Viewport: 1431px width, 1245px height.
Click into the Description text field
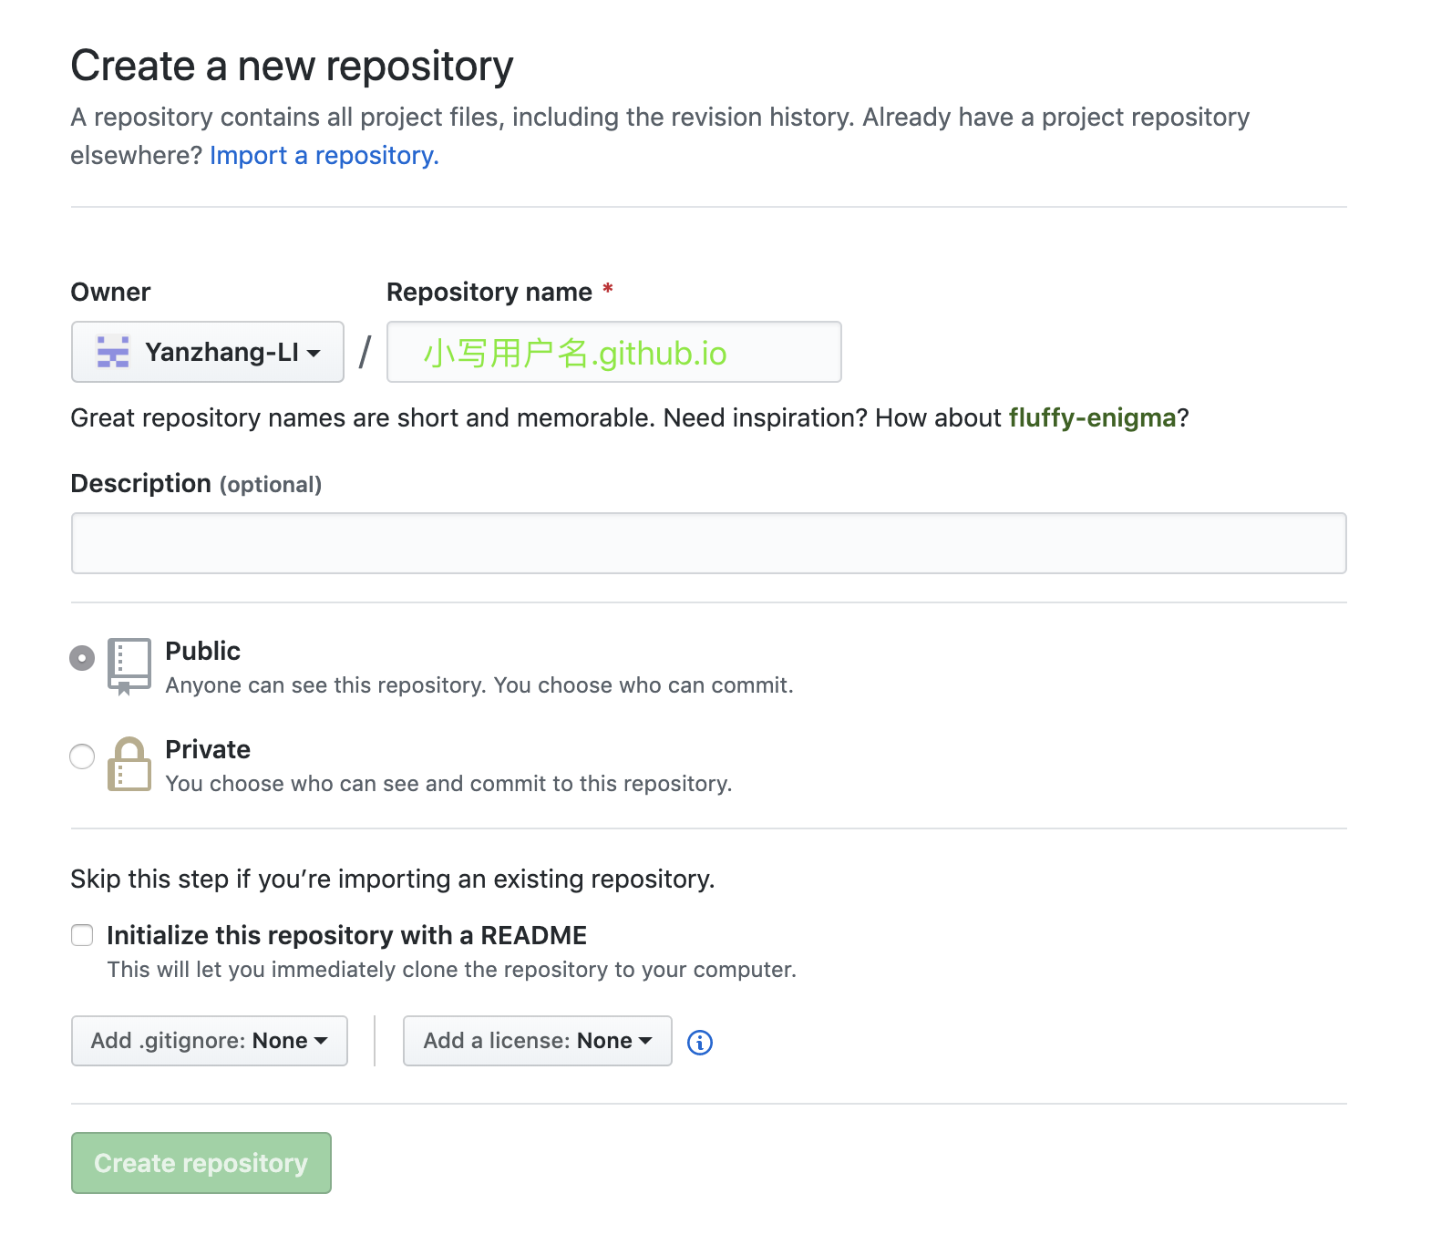[708, 543]
